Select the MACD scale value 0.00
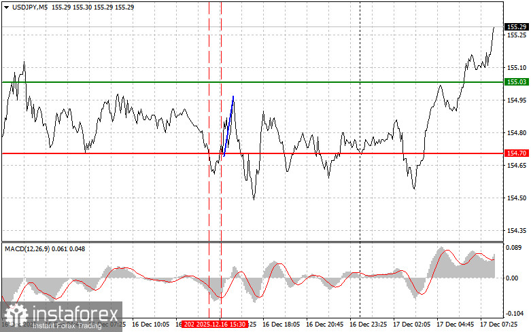 point(512,278)
